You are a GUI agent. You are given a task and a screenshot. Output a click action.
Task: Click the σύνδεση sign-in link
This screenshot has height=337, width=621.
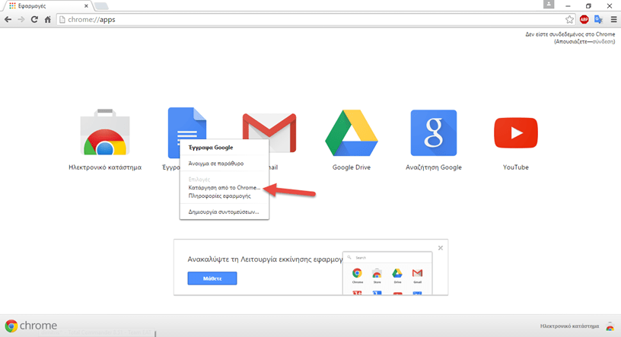603,42
